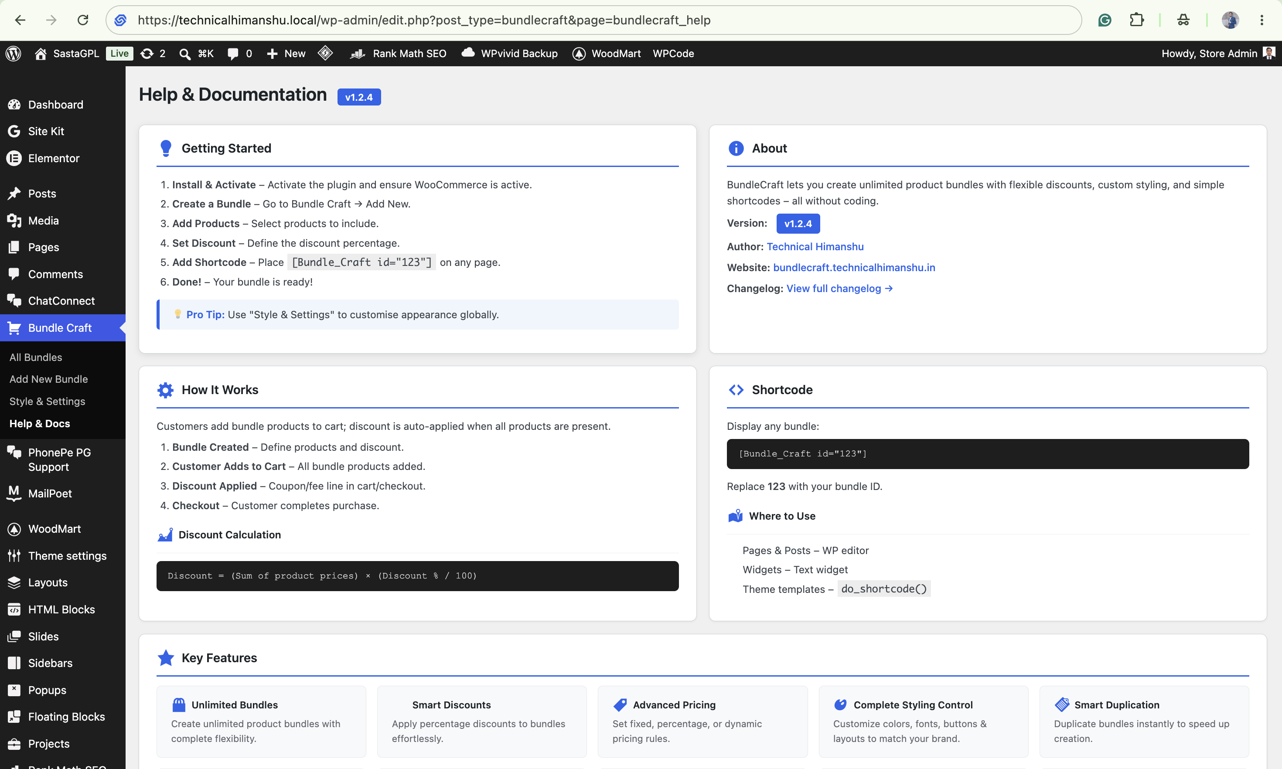Click the do_shortcode() code text
Screen dimensions: 1282x769
click(x=884, y=589)
